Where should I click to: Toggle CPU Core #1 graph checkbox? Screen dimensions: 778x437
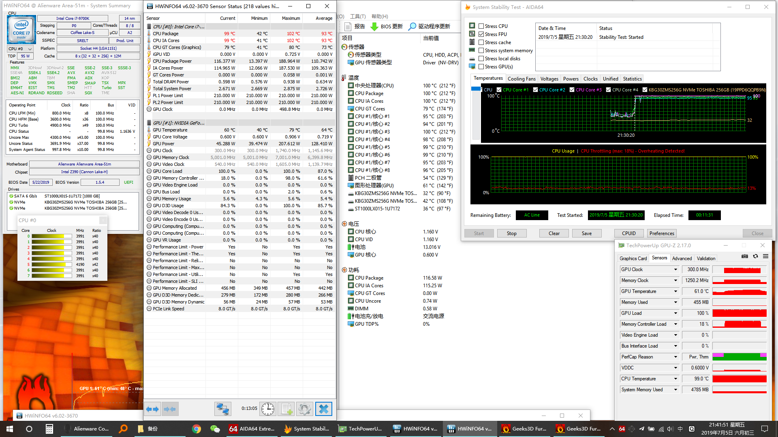pyautogui.click(x=499, y=90)
